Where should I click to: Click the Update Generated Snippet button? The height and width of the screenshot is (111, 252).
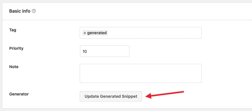coord(111,96)
